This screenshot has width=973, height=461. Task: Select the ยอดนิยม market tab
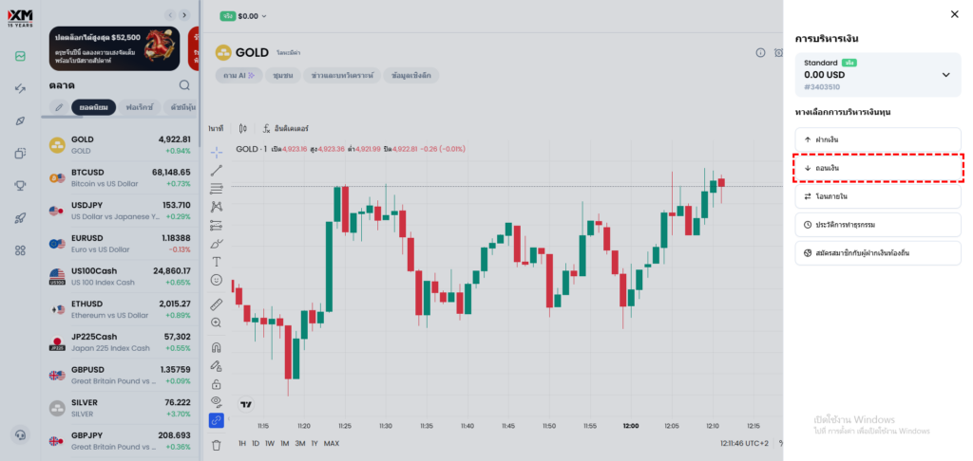(98, 107)
